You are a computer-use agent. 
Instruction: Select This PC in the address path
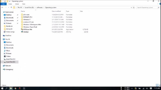coord(20,7)
